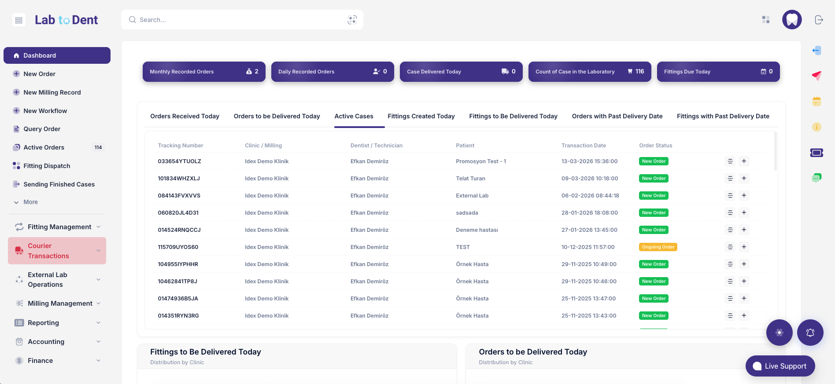Open Live Support chat

(780, 366)
